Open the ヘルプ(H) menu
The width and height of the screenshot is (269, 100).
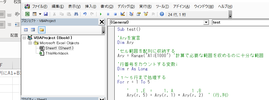(x=225, y=6)
